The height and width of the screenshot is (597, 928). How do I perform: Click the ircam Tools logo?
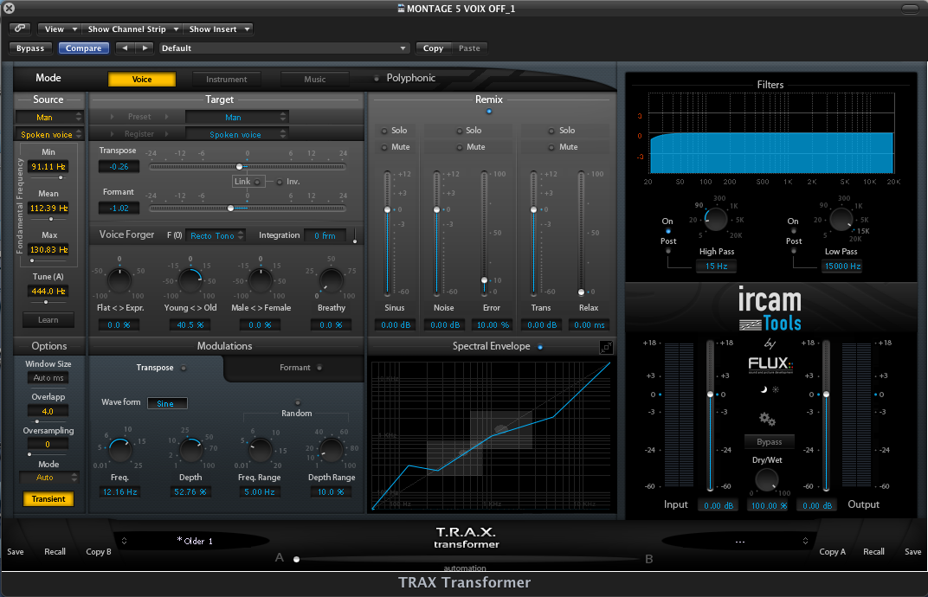click(x=770, y=309)
